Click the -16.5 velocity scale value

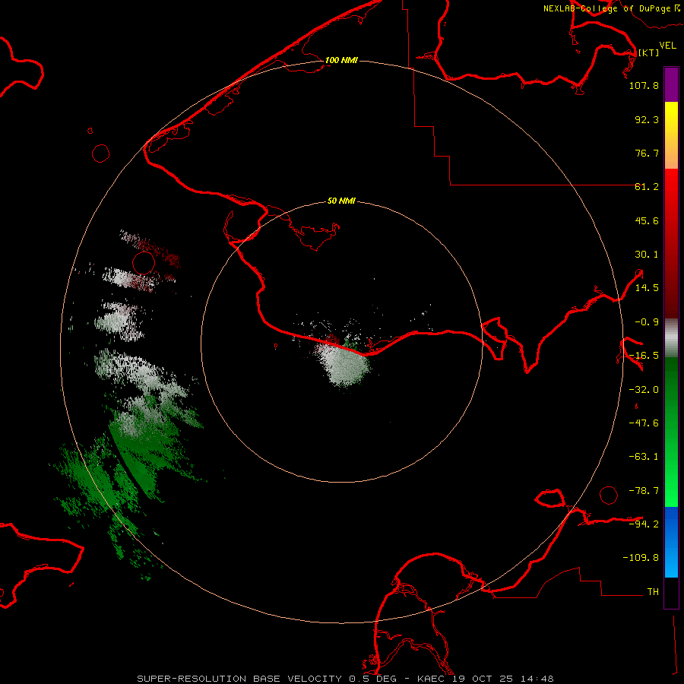[x=644, y=356]
